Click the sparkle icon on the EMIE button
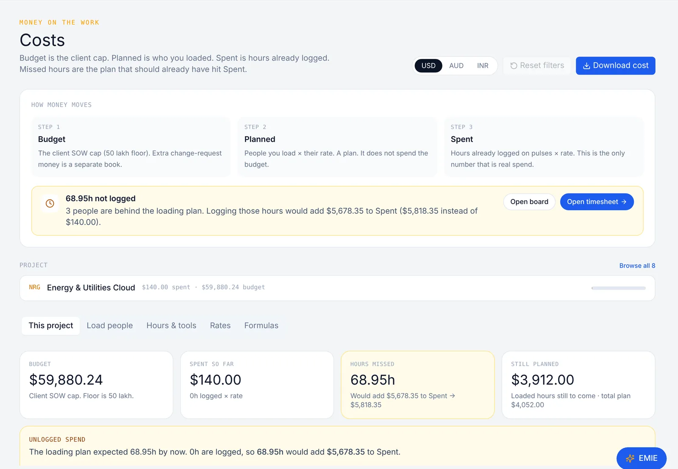Image resolution: width=678 pixels, height=469 pixels. click(x=630, y=458)
